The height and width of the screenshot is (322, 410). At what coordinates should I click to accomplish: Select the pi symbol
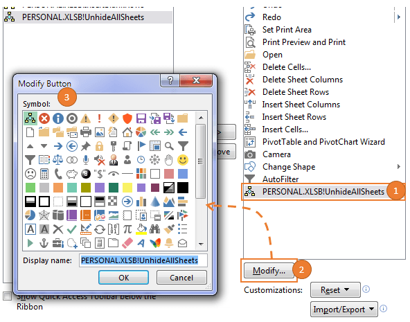(127, 229)
